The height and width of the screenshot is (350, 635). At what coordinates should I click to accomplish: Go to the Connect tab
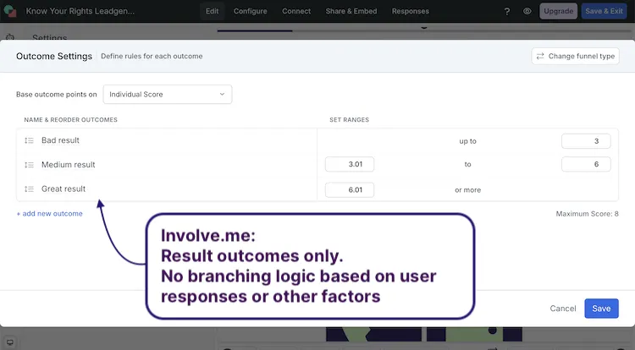296,11
